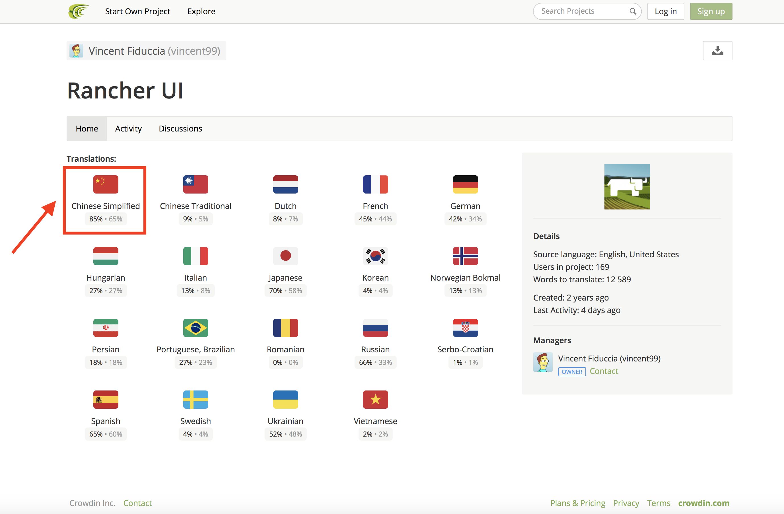The image size is (784, 514).
Task: Click the German flag icon
Action: point(465,184)
